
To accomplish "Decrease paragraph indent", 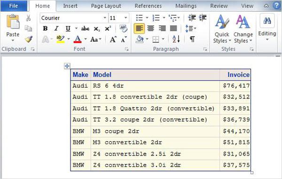I will 192,17.
